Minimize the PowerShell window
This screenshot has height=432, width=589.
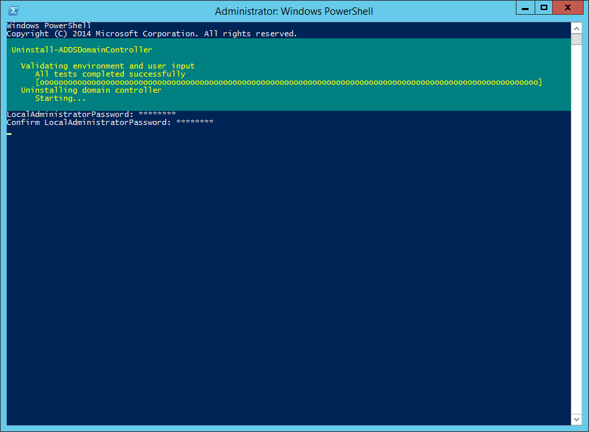pyautogui.click(x=526, y=7)
